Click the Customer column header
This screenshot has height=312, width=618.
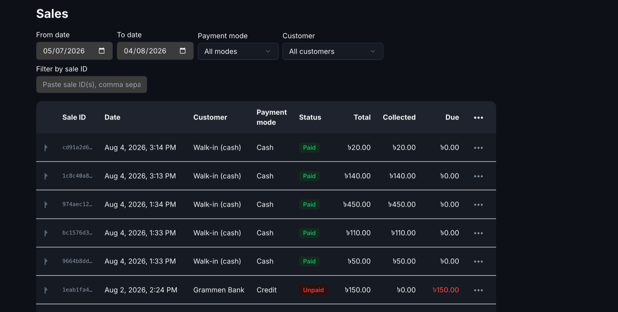click(210, 117)
